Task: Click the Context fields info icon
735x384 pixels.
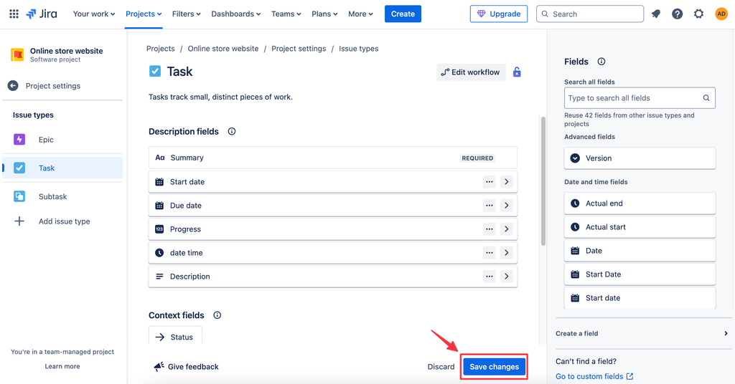Action: [x=217, y=315]
